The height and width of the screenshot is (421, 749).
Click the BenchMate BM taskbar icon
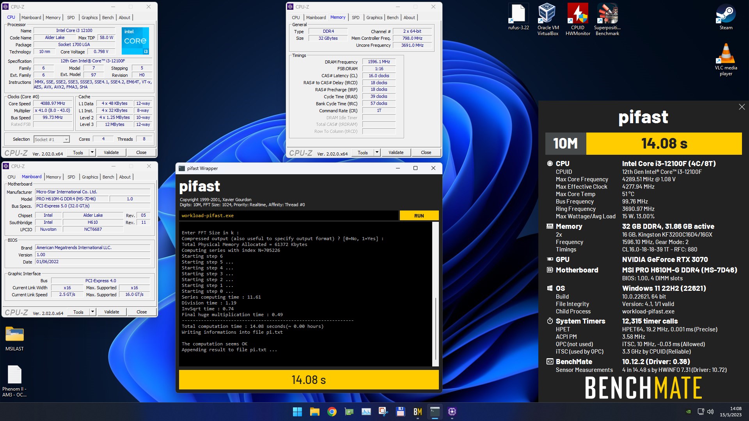(x=417, y=412)
